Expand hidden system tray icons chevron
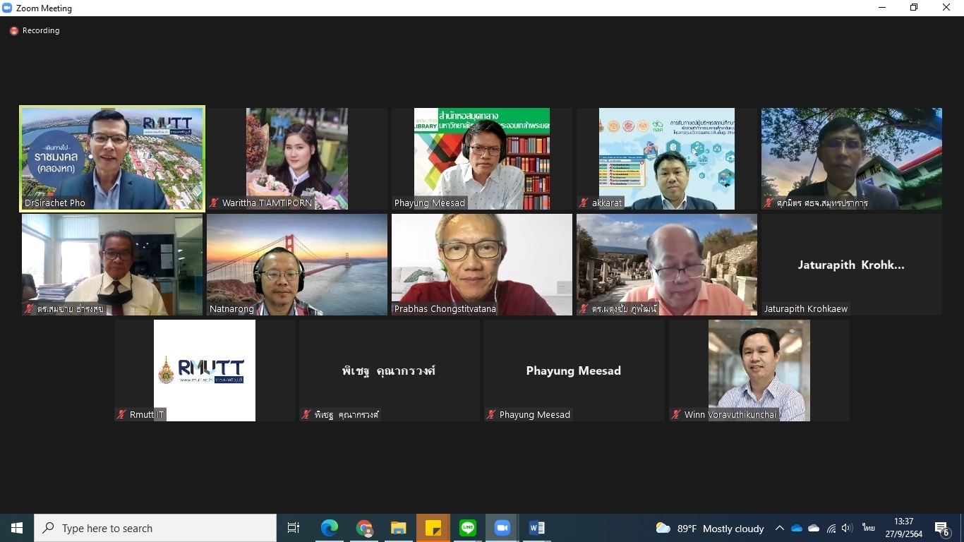 click(x=779, y=528)
